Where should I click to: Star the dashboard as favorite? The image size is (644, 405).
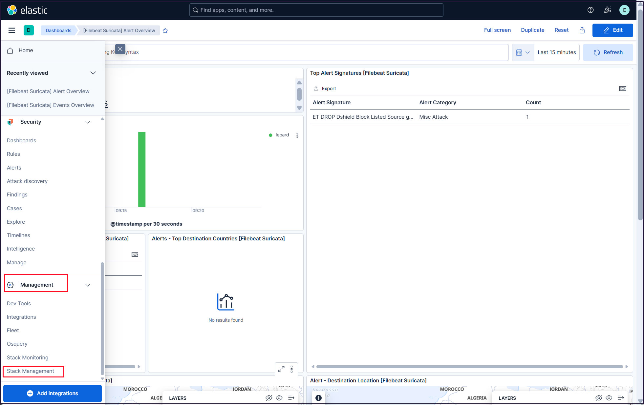(x=165, y=30)
